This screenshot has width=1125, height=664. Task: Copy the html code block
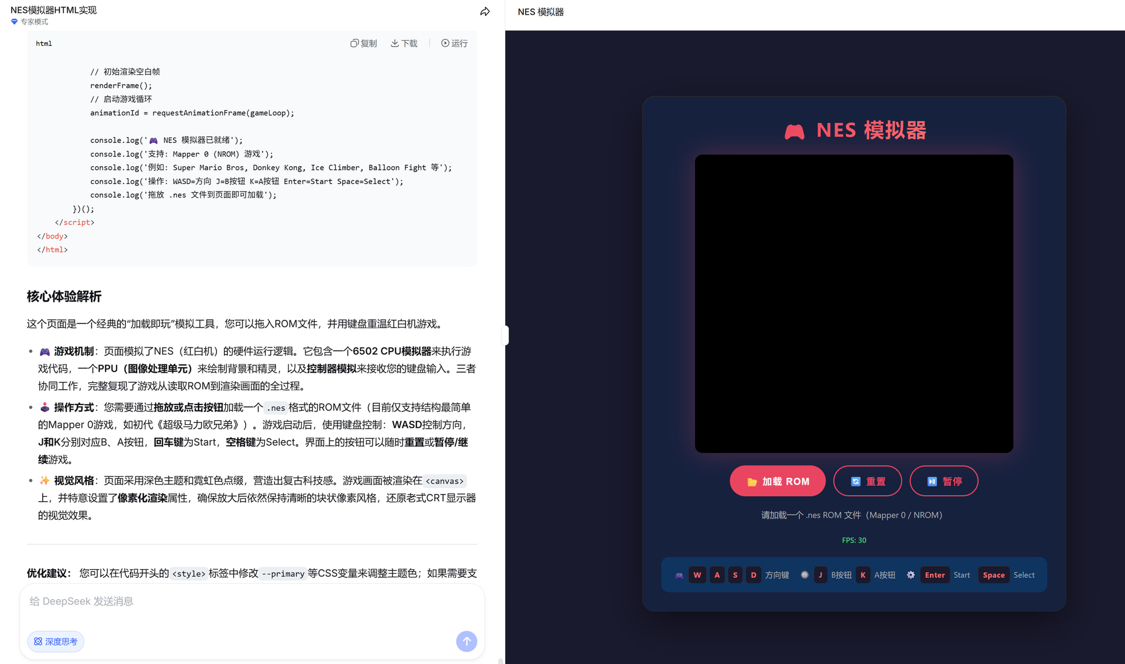(363, 43)
